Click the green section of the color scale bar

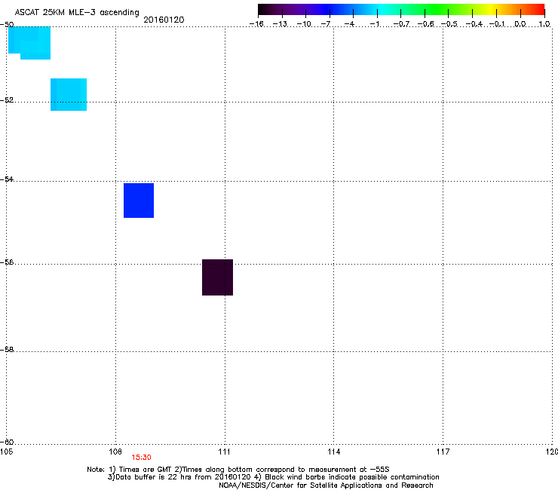coord(437,10)
